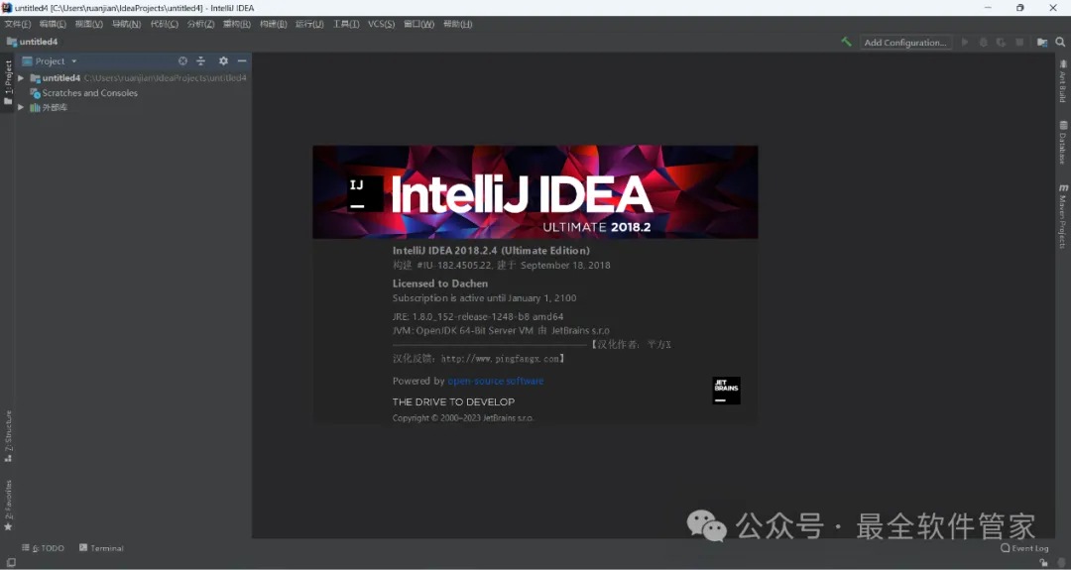Open the 窗口(W) menu
The image size is (1071, 570).
click(x=418, y=24)
